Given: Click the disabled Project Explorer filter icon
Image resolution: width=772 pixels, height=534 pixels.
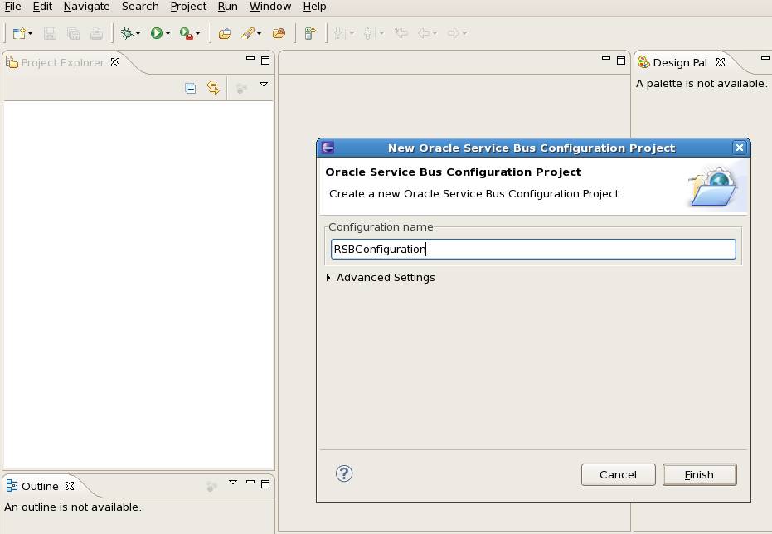Looking at the screenshot, I should coord(241,89).
